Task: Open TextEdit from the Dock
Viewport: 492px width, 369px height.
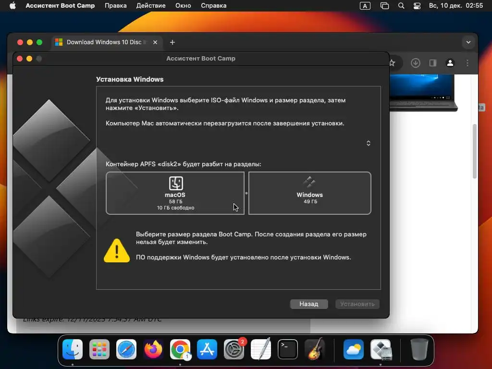Action: 261,349
